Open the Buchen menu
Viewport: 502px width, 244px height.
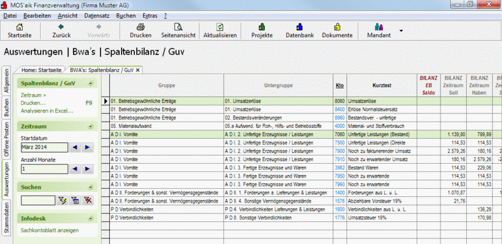(x=126, y=16)
